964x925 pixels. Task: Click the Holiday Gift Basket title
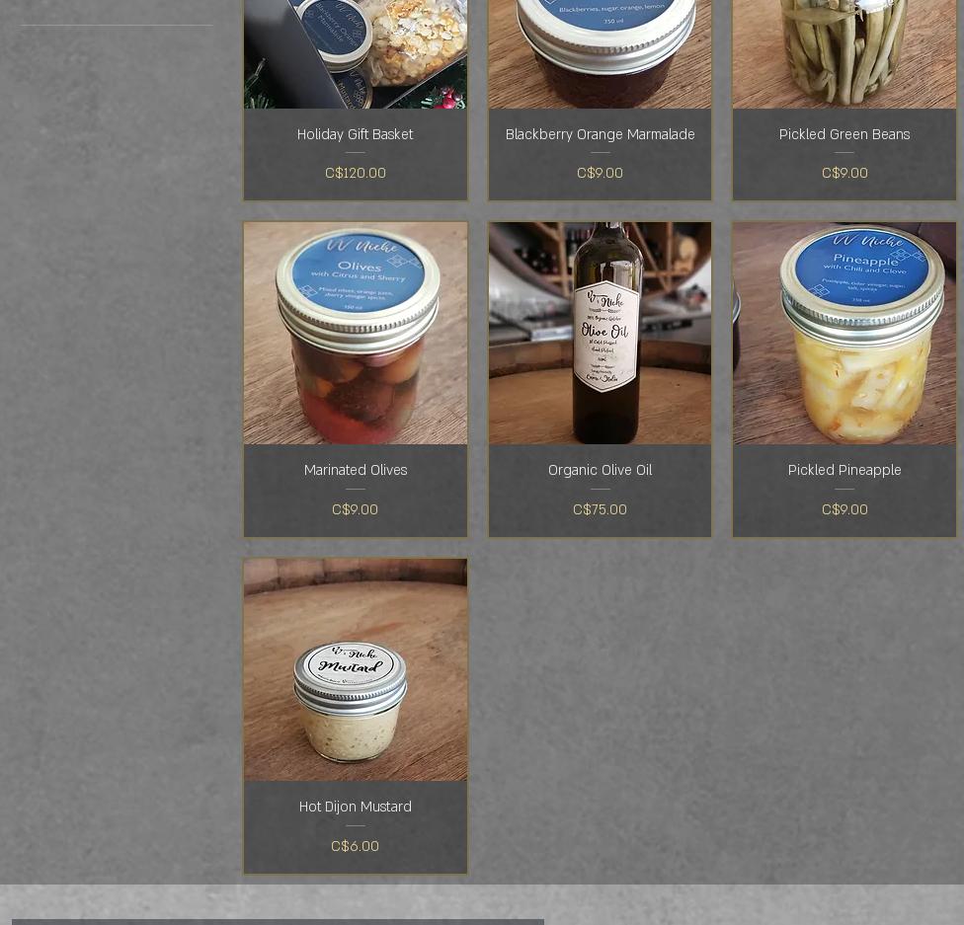356,134
